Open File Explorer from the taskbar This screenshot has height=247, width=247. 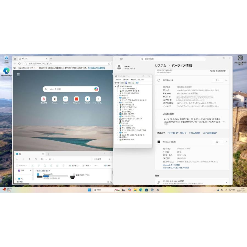click(x=135, y=190)
